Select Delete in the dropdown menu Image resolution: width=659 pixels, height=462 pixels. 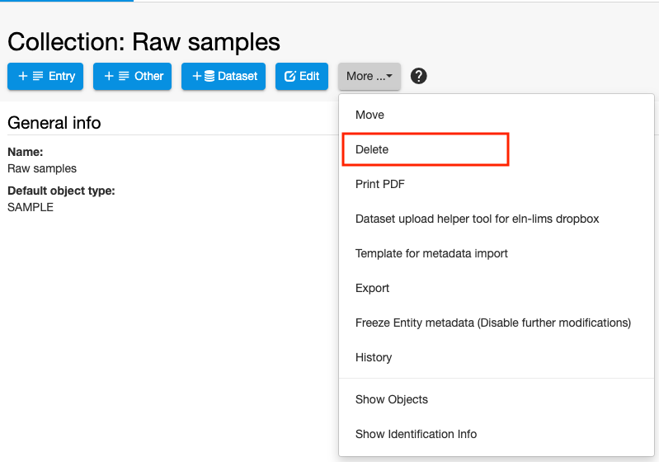pyautogui.click(x=497, y=149)
